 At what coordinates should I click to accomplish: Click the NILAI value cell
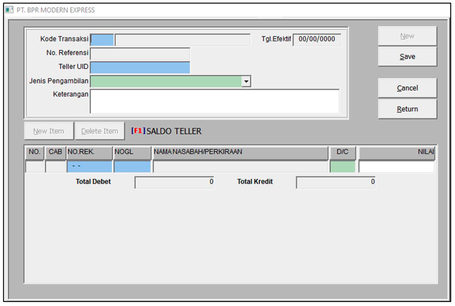(x=396, y=167)
